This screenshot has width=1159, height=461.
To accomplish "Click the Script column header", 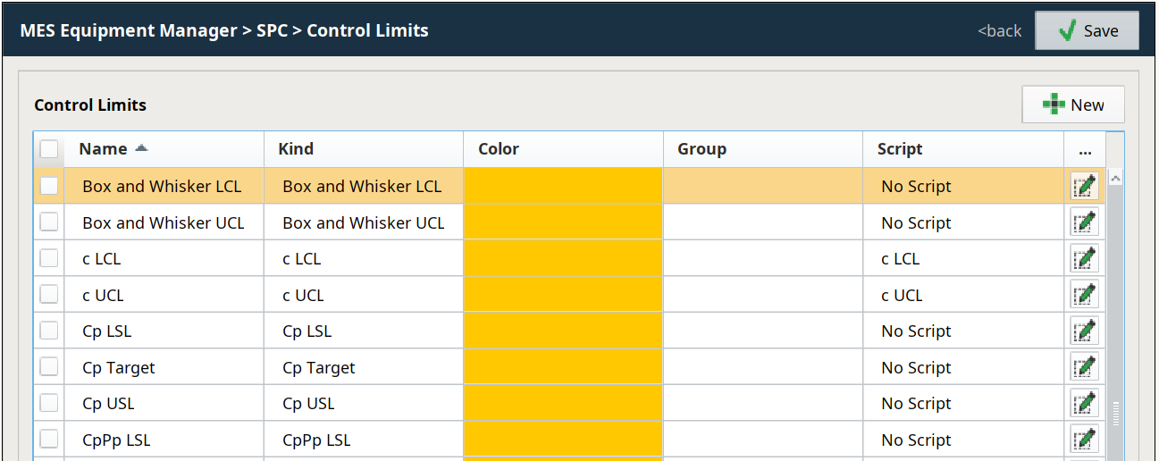I will 899,149.
